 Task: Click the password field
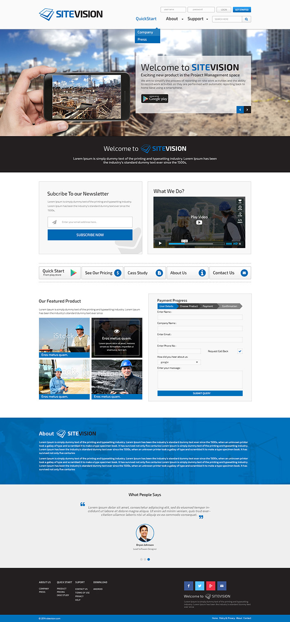(x=201, y=10)
